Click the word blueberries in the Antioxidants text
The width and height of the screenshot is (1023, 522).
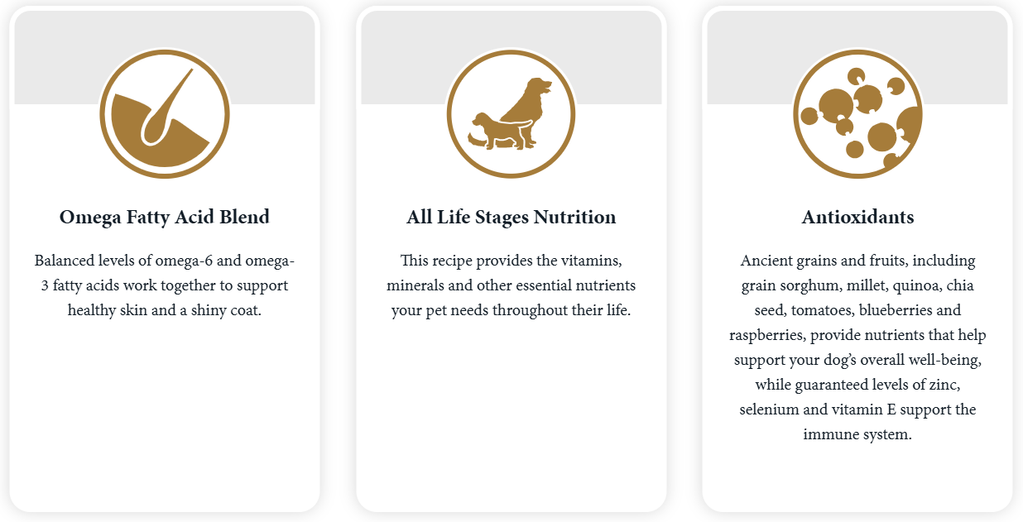[896, 311]
